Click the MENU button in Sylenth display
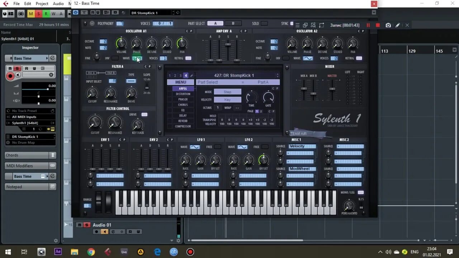 pyautogui.click(x=180, y=82)
